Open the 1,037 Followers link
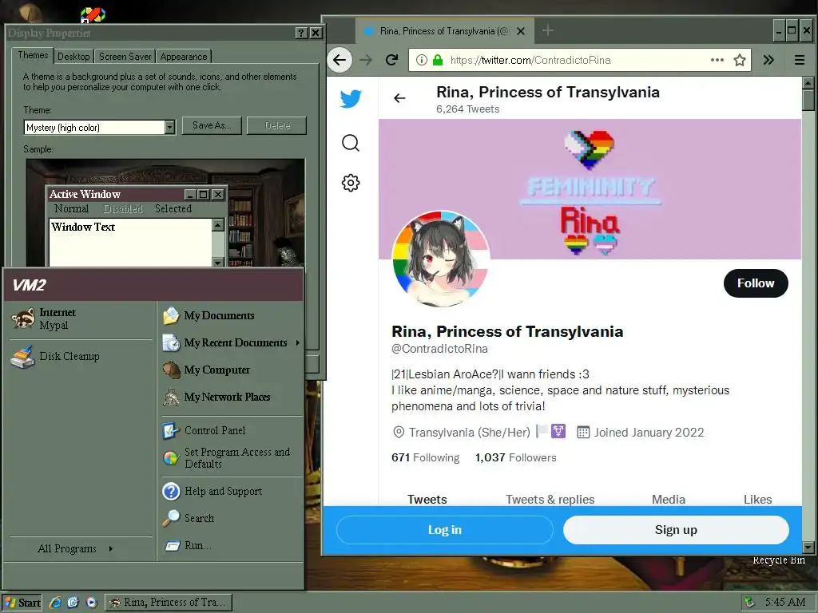Image resolution: width=818 pixels, height=613 pixels. 515,457
